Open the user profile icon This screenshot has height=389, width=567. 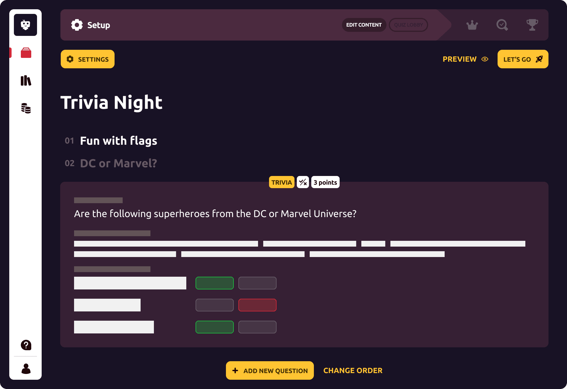coord(26,369)
